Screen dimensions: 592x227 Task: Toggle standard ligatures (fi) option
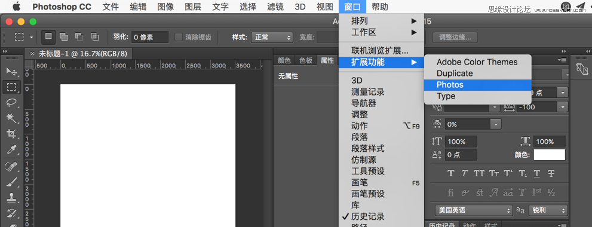(x=450, y=192)
